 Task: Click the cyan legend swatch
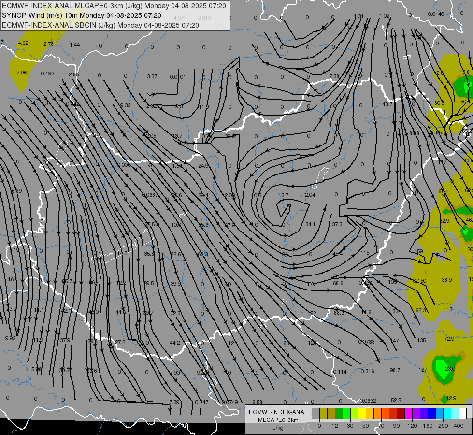(447, 413)
